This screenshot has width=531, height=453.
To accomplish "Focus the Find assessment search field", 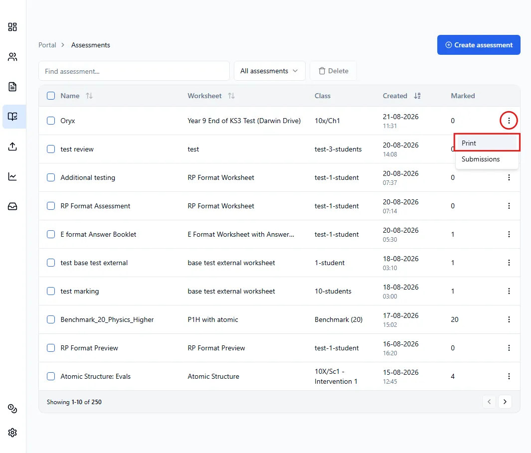I will point(134,71).
